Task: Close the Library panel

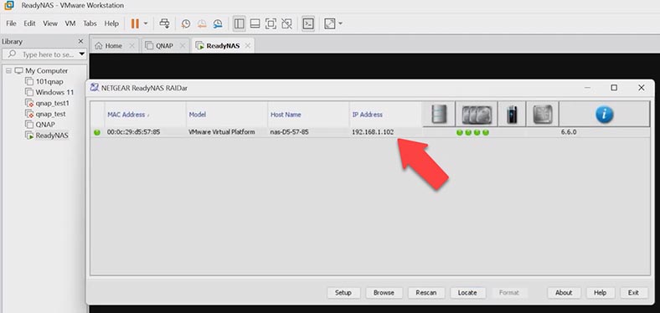Action: 80,41
